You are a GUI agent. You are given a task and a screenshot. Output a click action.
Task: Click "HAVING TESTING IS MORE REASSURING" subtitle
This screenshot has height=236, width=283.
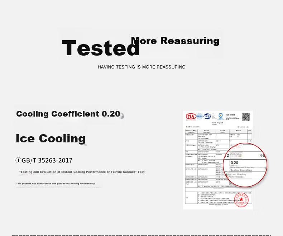[142, 67]
